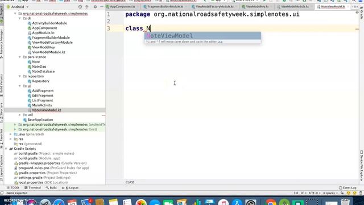This screenshot has height=205, width=364.
Task: Change 4 spaces indent setting
Action: pos(330,193)
